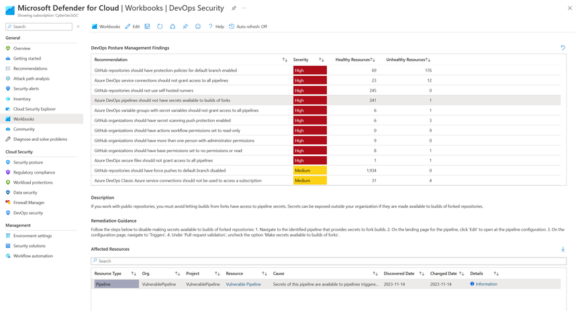
Task: Sort by Healthy Resources column
Action: 373,60
